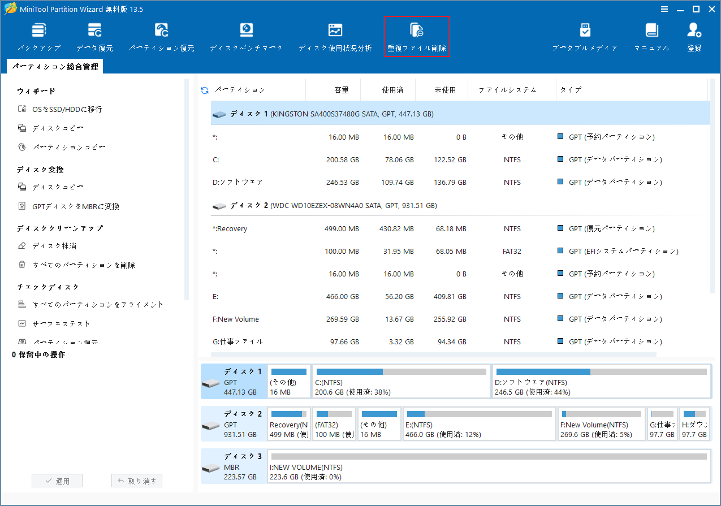Click the 取り消す (Undo) button
Viewport: 721px width, 506px height.
136,480
